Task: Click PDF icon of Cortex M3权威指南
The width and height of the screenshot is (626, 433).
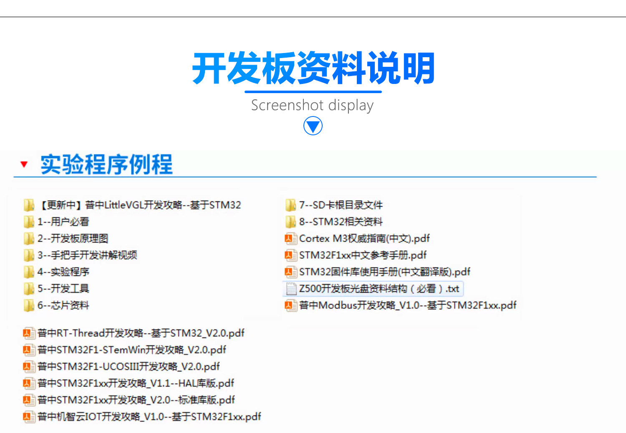Action: click(290, 238)
